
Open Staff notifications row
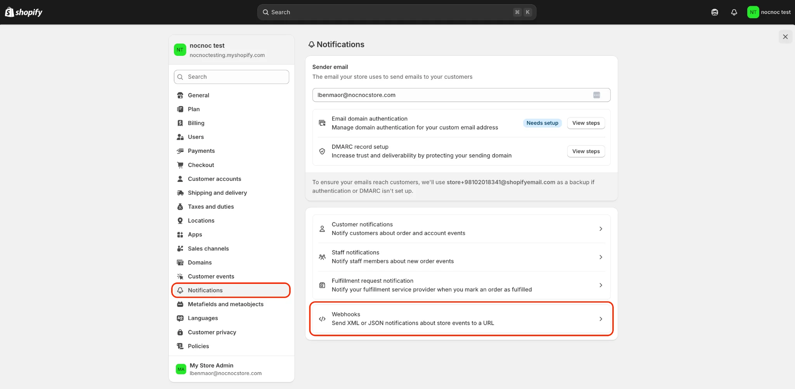pos(461,257)
